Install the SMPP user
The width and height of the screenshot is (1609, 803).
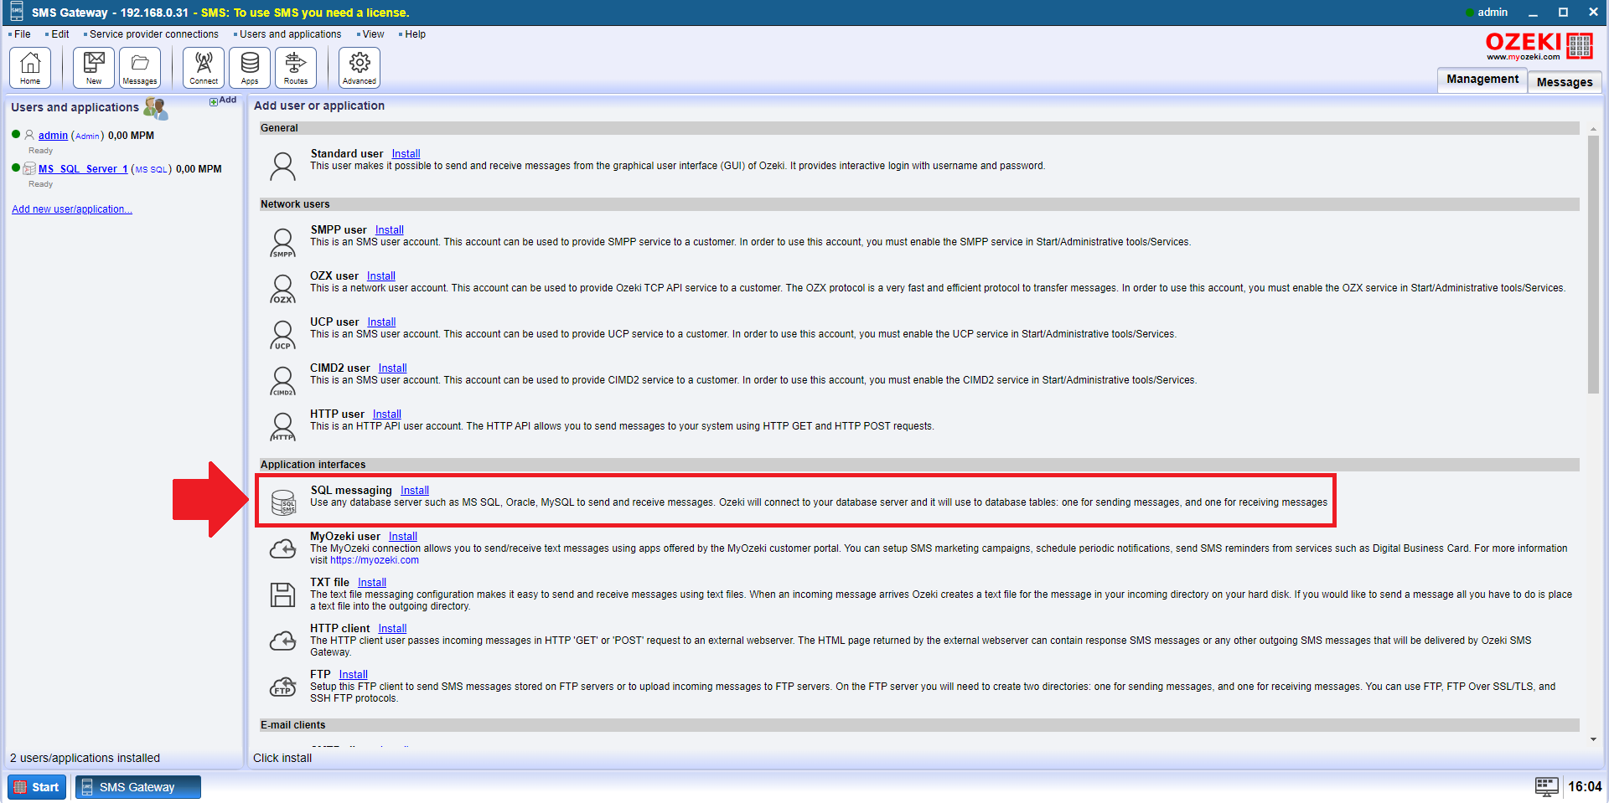(x=389, y=230)
